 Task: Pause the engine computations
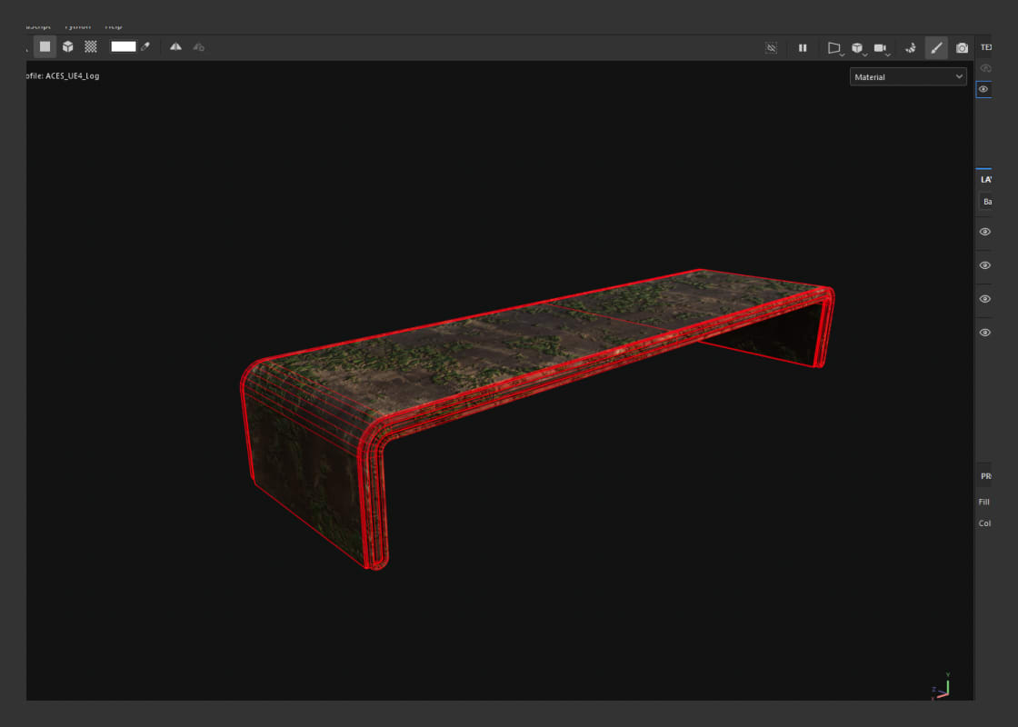[803, 47]
